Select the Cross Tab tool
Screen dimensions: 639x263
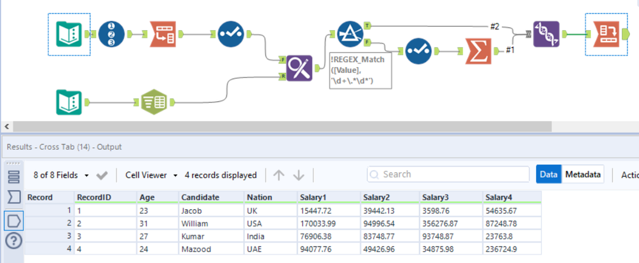(x=606, y=35)
